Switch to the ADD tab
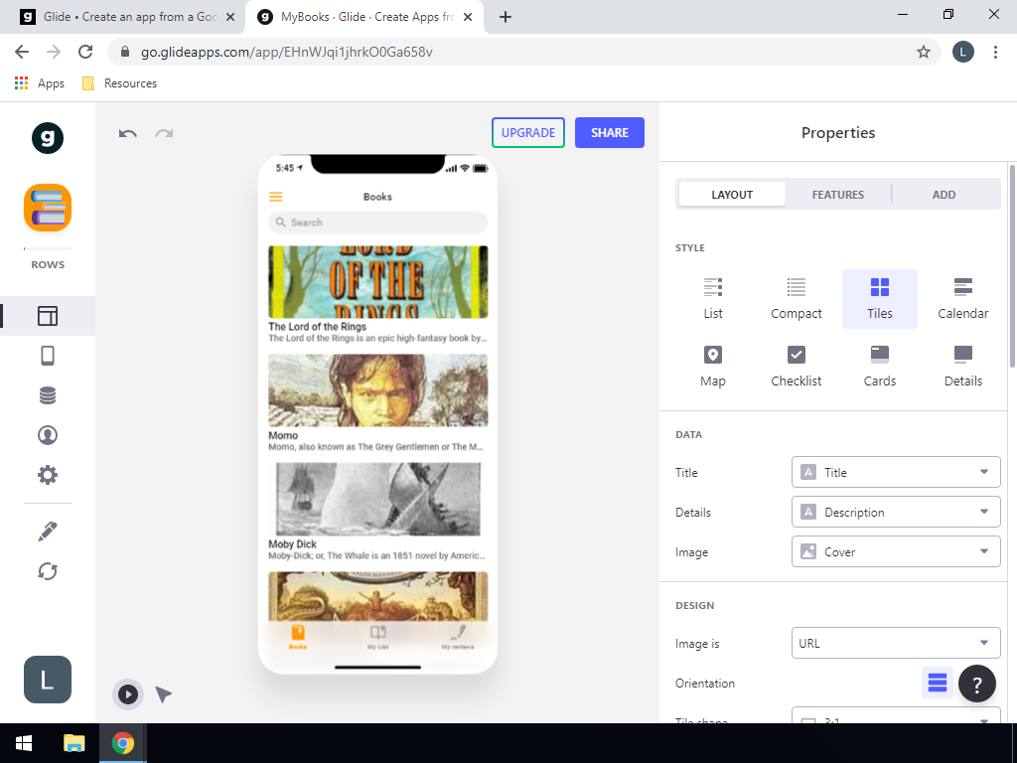 pyautogui.click(x=944, y=195)
